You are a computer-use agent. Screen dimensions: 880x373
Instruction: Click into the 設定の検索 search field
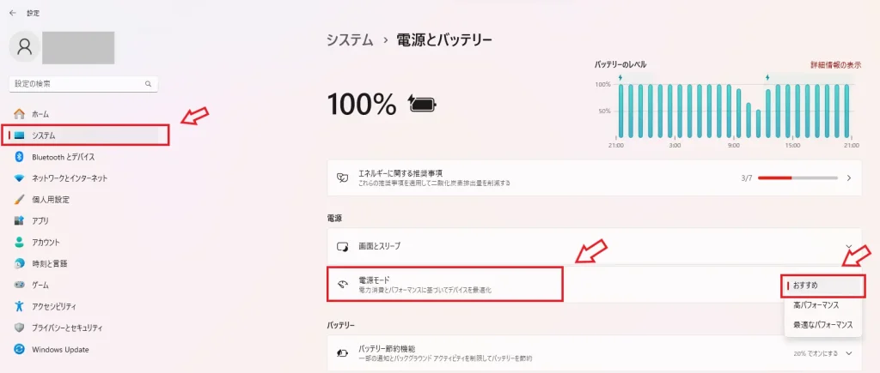point(83,84)
